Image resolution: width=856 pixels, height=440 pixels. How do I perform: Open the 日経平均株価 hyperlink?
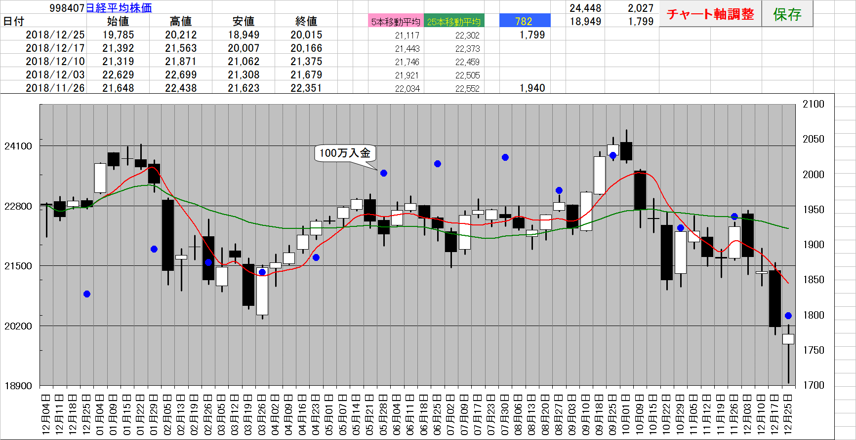click(x=119, y=8)
